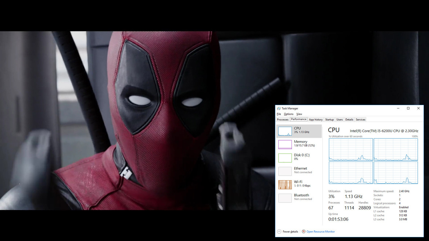
Task: Click the up time value 0:01:53:06
Action: 338,219
